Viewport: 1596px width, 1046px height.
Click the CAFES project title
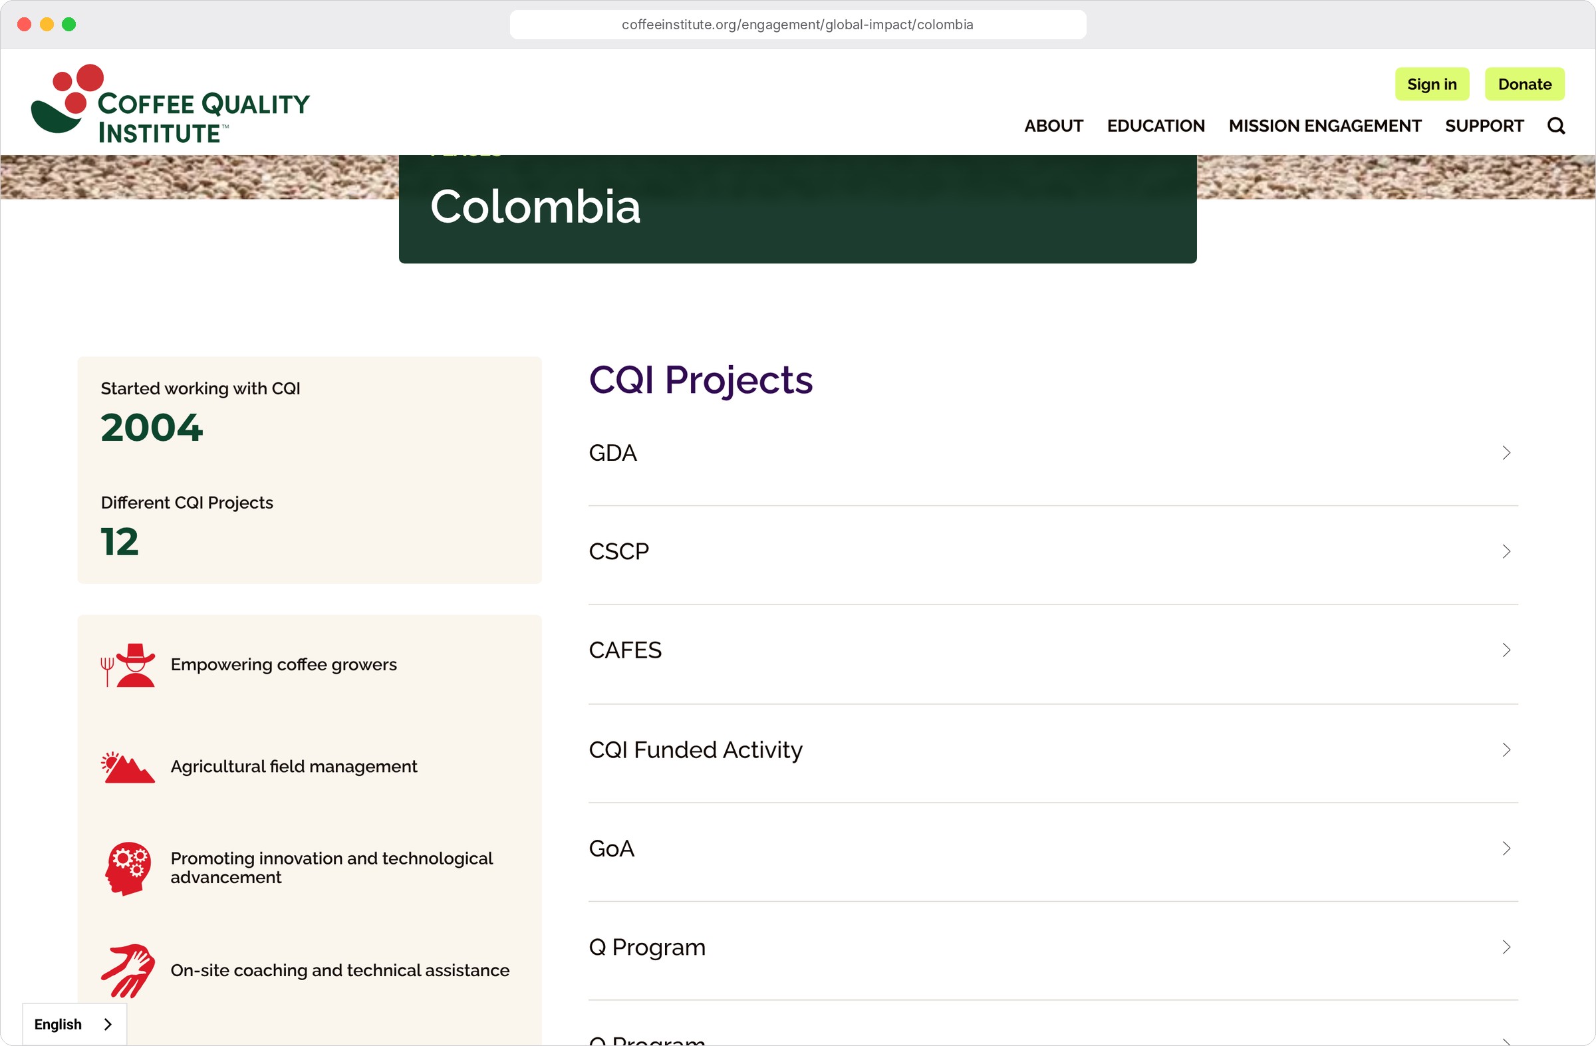pyautogui.click(x=625, y=650)
